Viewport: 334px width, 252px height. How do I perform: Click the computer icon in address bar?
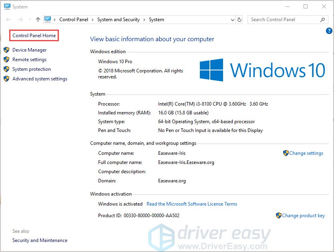(x=48, y=19)
